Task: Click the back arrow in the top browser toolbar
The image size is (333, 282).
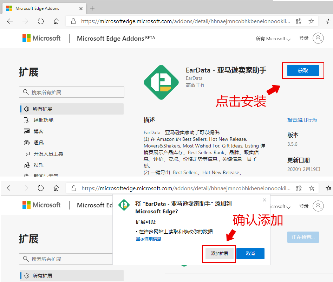Action: coord(10,21)
